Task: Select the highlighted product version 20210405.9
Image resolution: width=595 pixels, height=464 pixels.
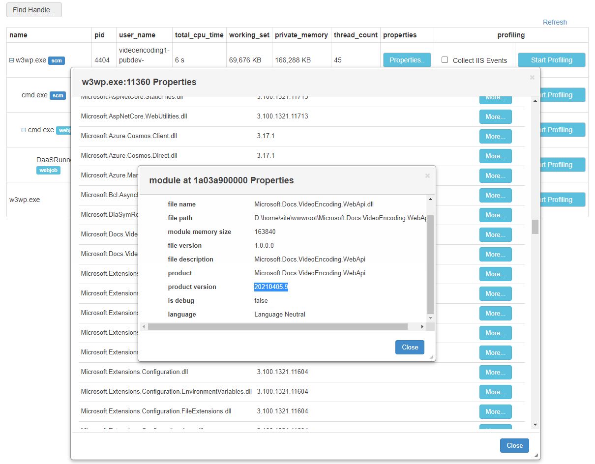Action: pyautogui.click(x=271, y=287)
